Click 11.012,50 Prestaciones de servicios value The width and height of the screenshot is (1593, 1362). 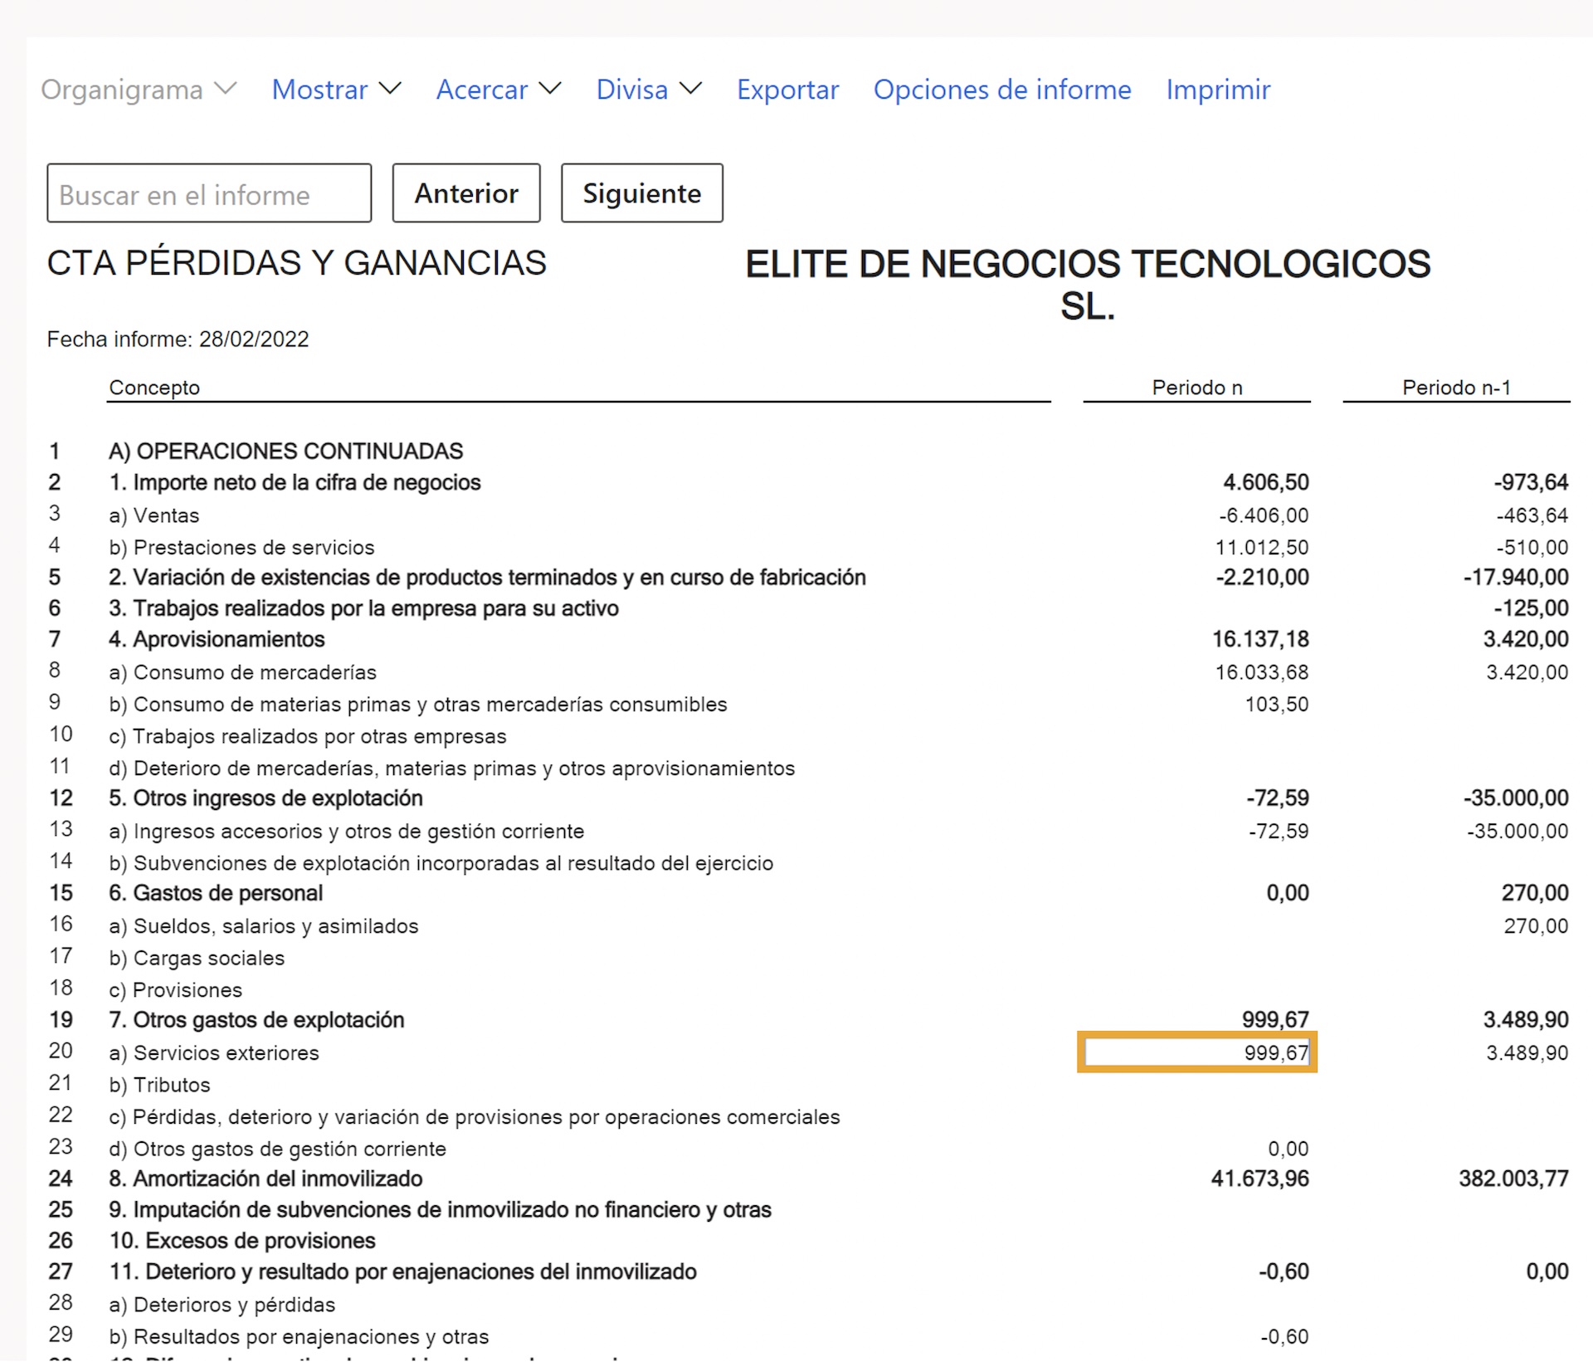click(1262, 548)
